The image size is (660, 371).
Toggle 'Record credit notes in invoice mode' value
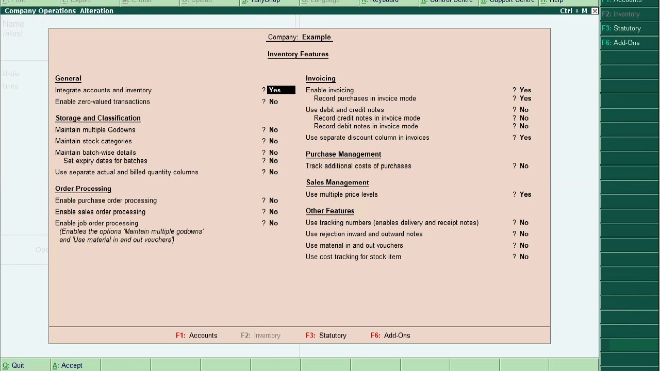click(x=524, y=118)
